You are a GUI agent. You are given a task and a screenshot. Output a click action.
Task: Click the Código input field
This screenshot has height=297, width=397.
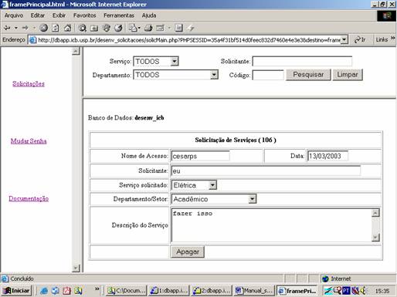[x=268, y=75]
